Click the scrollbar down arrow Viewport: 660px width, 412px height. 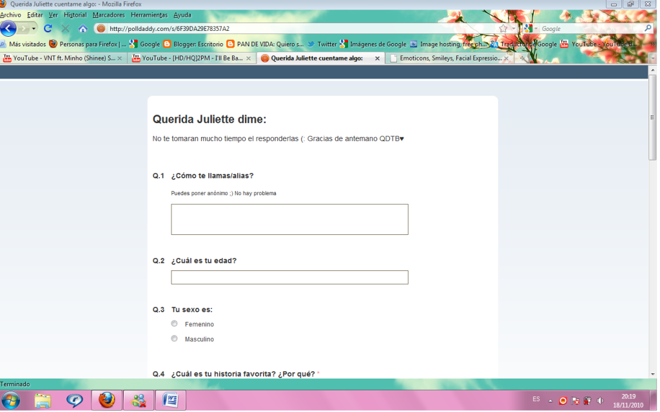[652, 374]
